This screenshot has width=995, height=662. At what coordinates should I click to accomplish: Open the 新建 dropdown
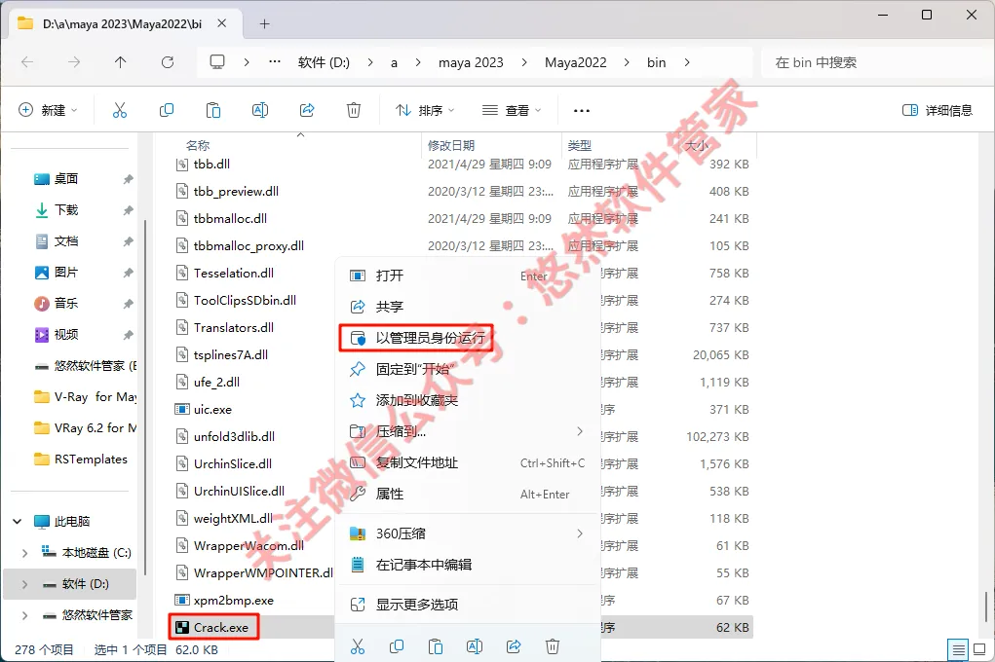pyautogui.click(x=48, y=110)
